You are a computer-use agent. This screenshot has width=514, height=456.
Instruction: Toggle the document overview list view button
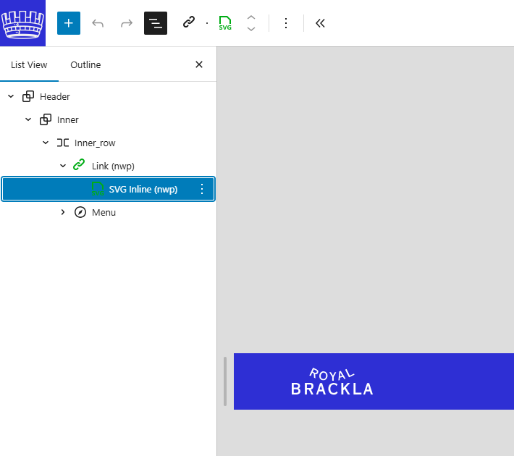(156, 23)
